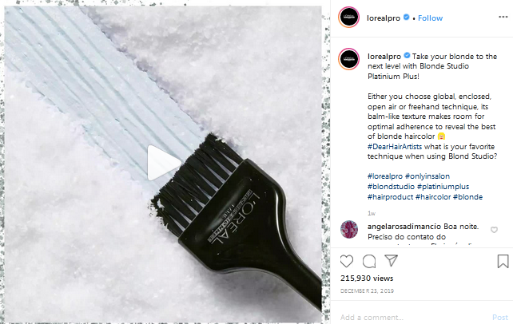Like the post with heart icon

(x=347, y=261)
